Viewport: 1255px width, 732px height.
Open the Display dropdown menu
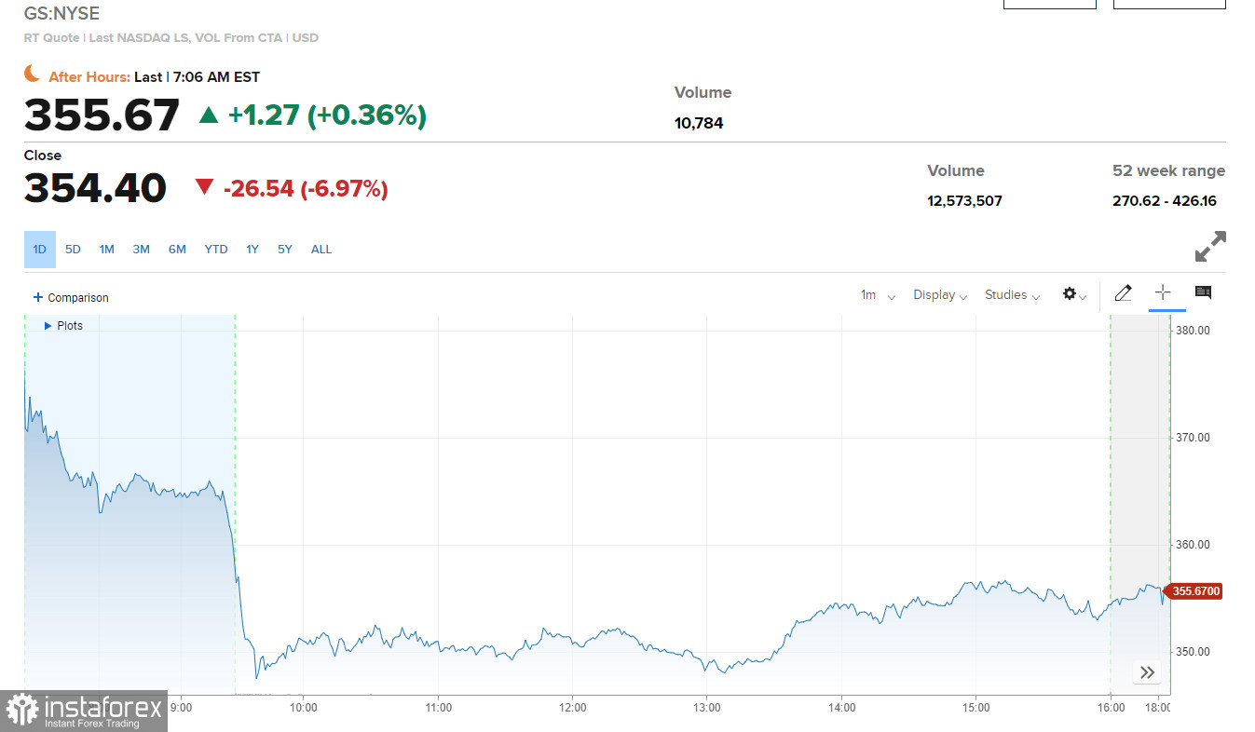pos(940,295)
